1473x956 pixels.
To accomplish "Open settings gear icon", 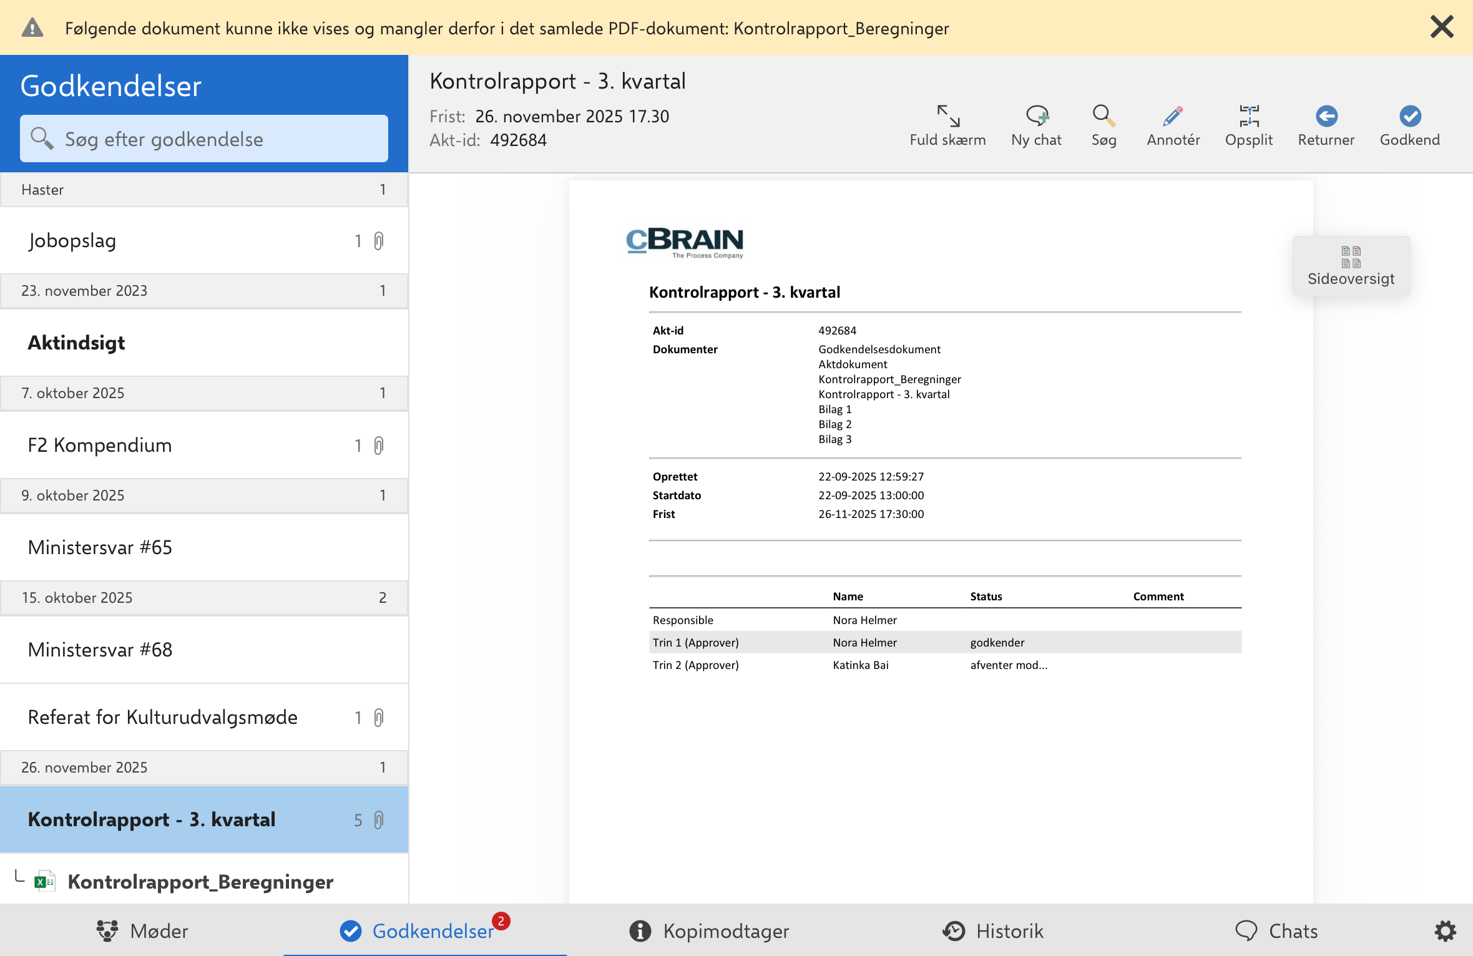I will (1446, 931).
